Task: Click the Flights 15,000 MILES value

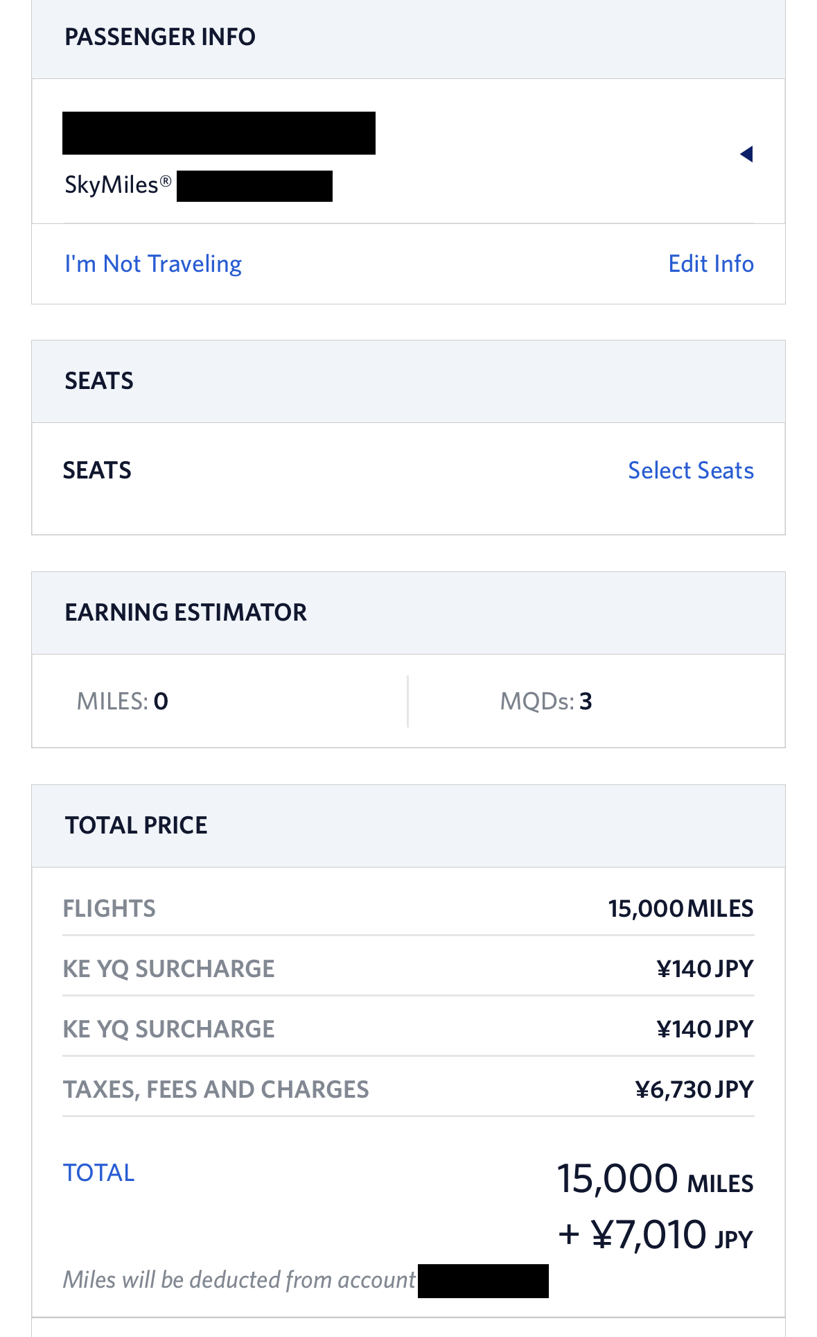Action: pos(680,909)
